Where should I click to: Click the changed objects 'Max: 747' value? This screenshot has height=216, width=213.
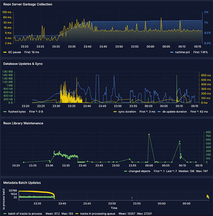click(202, 171)
